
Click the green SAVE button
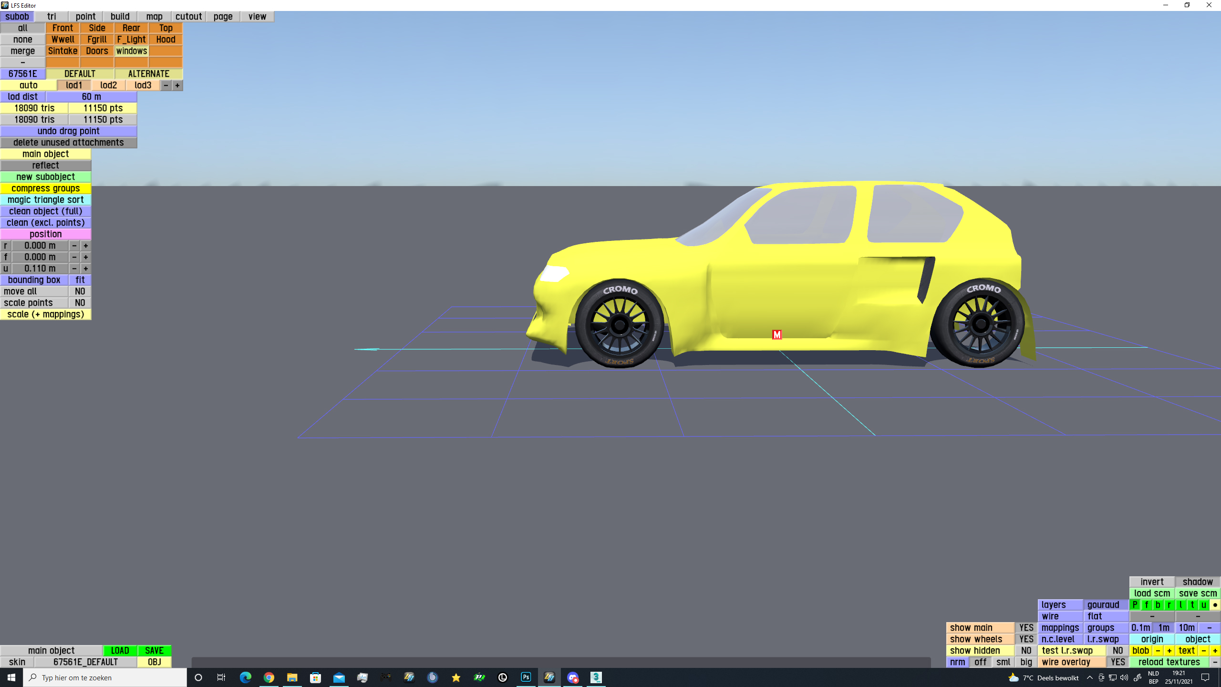(x=154, y=651)
